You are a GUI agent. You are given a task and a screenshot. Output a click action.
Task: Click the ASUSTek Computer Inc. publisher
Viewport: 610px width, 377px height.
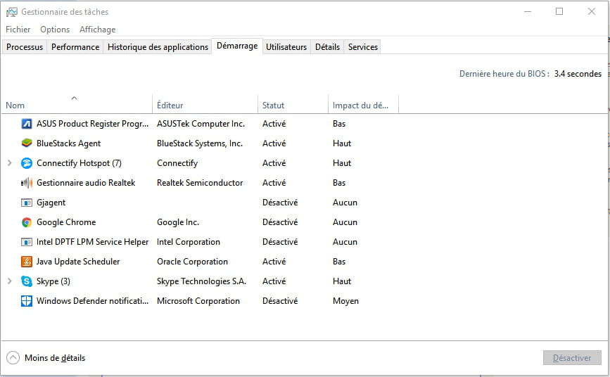click(x=201, y=124)
